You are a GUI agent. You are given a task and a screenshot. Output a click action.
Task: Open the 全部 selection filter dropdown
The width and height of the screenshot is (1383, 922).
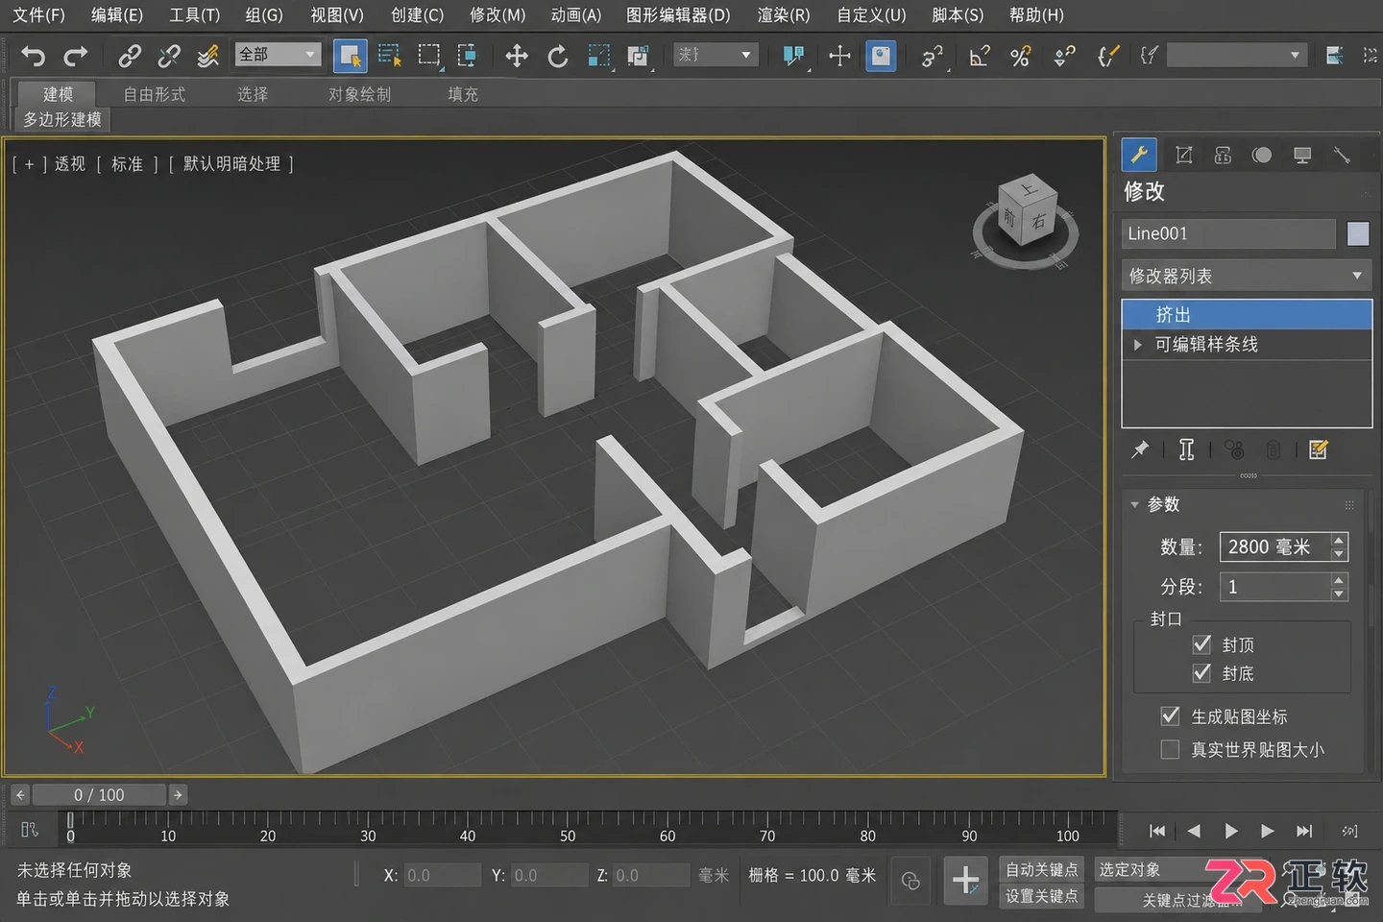(x=278, y=55)
